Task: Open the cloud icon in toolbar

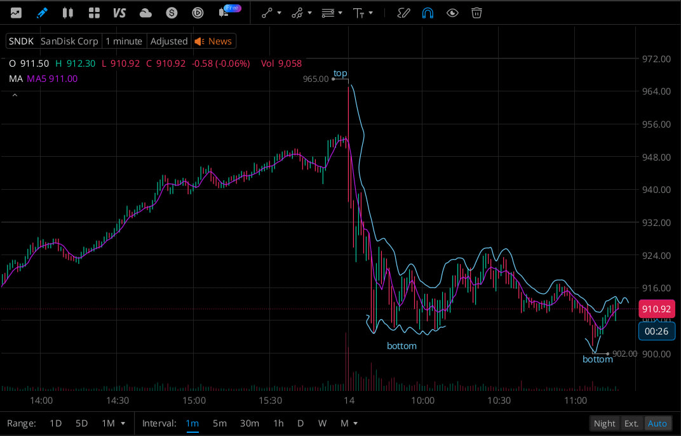Action: 145,13
